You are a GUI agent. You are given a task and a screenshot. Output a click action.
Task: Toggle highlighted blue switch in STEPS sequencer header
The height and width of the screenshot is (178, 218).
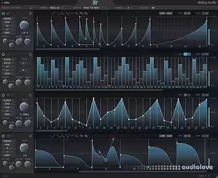pyautogui.click(x=187, y=54)
